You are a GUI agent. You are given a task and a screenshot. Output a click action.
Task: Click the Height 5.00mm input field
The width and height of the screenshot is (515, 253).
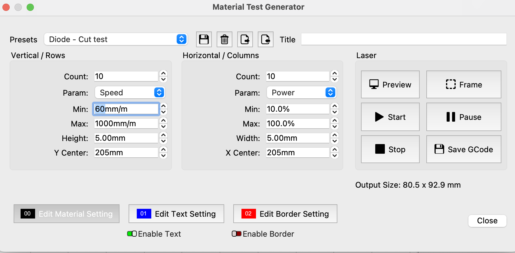[126, 138]
